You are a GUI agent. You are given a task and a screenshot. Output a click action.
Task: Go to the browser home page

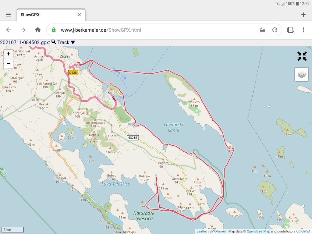click(38, 30)
